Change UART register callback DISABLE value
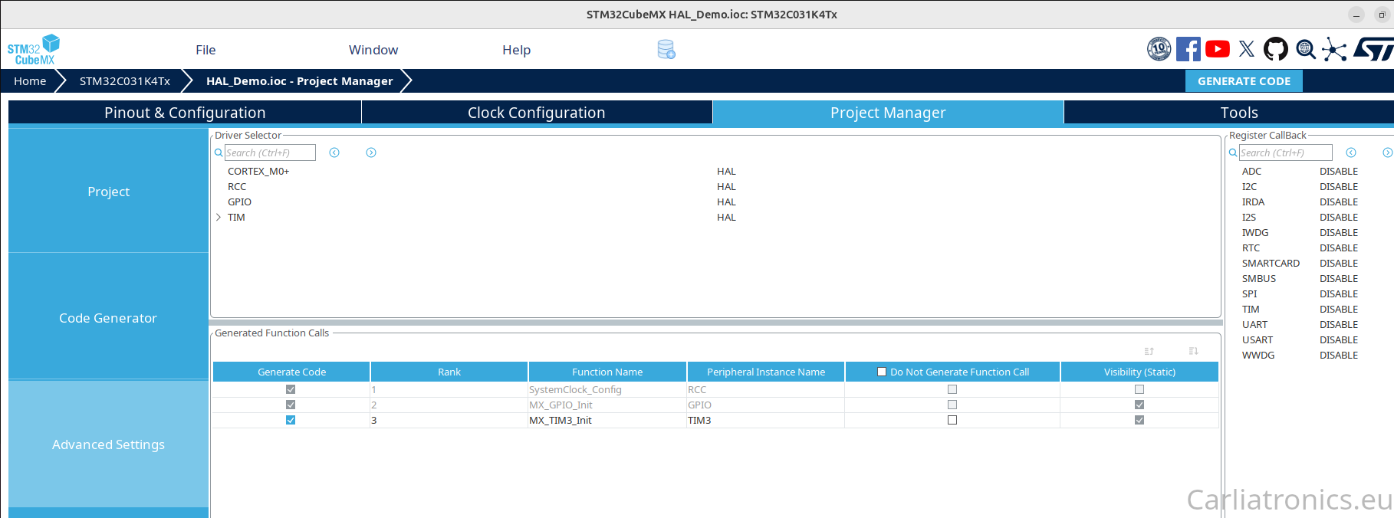 click(1339, 325)
